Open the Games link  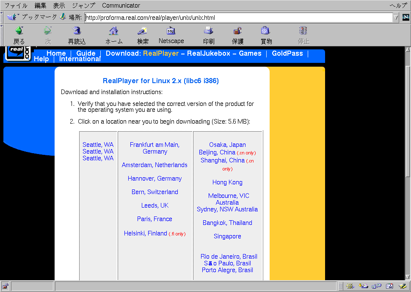[250, 53]
